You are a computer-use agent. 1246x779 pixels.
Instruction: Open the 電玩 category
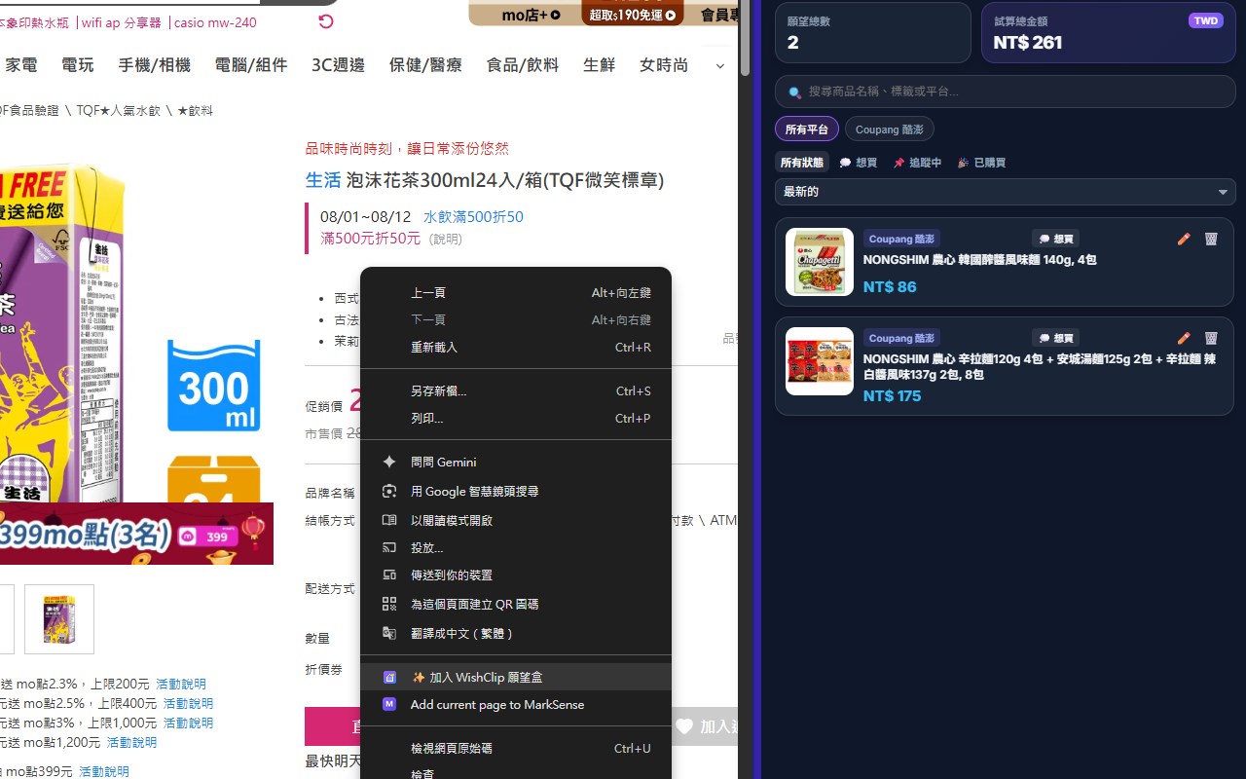tap(78, 65)
